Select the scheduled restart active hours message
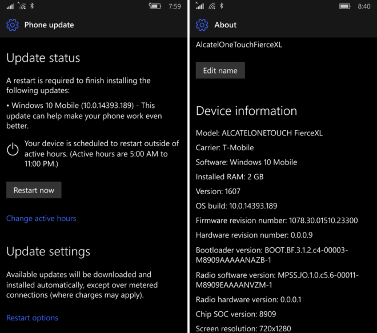The height and width of the screenshot is (333, 377). [102, 154]
